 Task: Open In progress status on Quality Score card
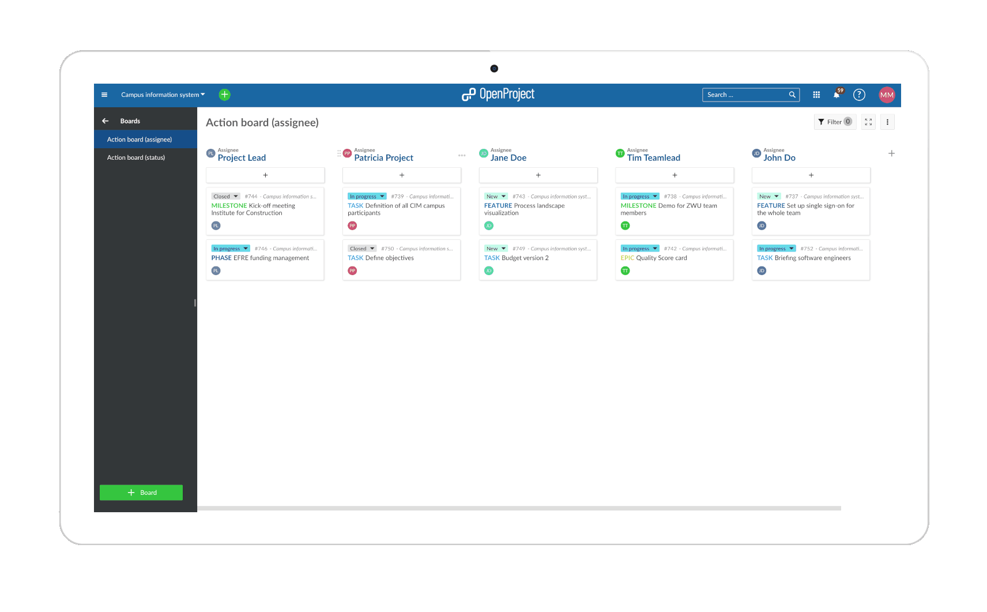point(640,249)
